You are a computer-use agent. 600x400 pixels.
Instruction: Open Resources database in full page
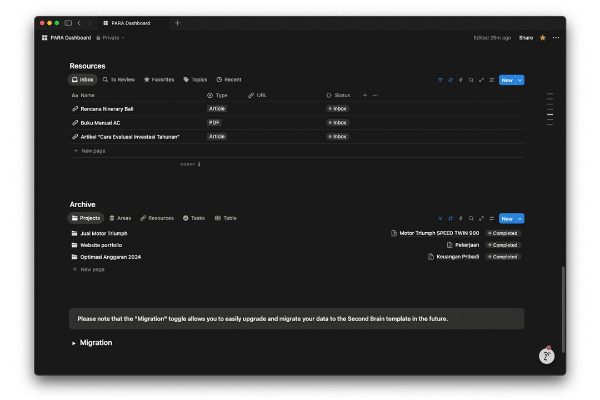(x=481, y=80)
